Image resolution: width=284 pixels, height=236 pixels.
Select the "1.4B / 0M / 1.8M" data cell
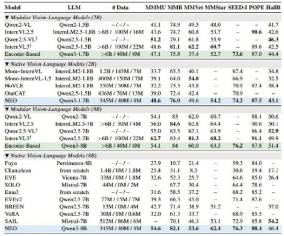coord(120,170)
